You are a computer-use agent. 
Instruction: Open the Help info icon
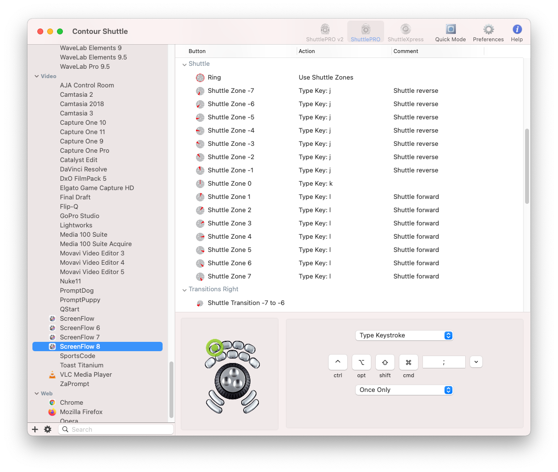click(x=517, y=33)
